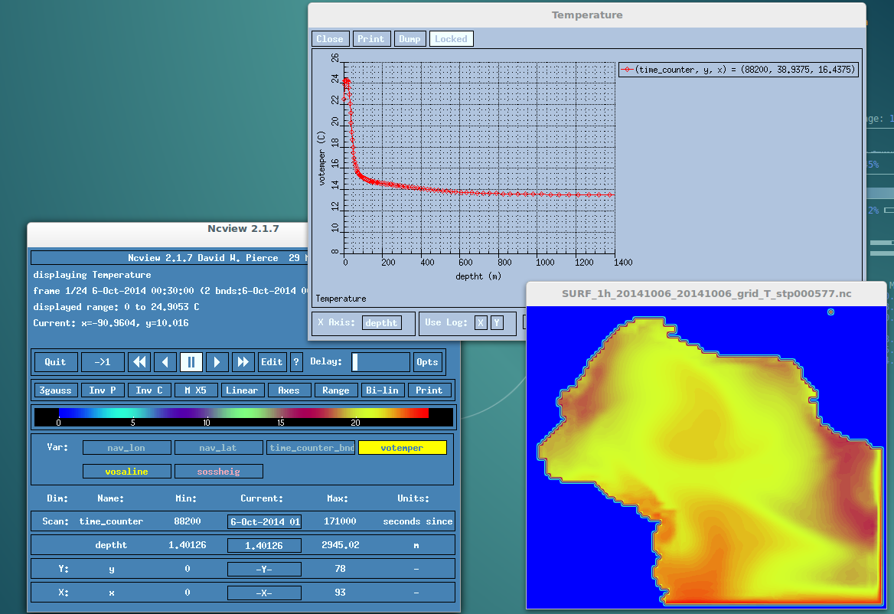Set the data Range button
Image resolution: width=894 pixels, height=614 pixels.
336,390
